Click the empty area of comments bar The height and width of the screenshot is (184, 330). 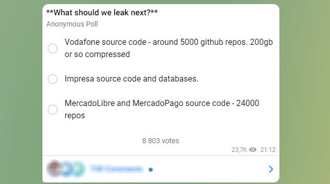coord(210,169)
